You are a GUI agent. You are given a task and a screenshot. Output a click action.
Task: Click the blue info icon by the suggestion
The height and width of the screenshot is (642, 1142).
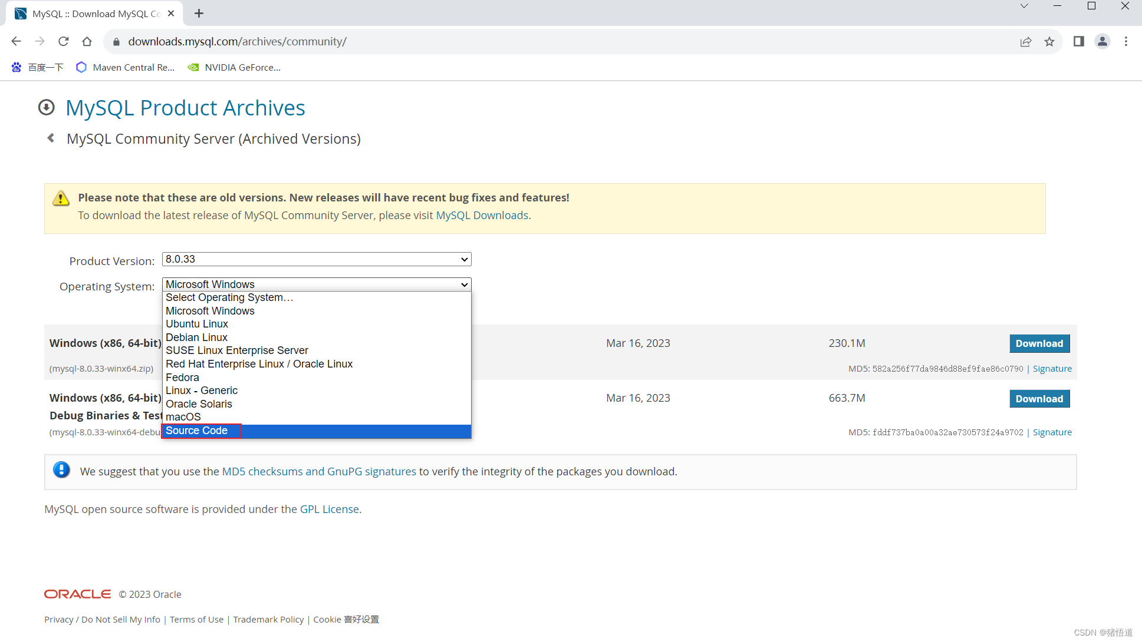(61, 470)
